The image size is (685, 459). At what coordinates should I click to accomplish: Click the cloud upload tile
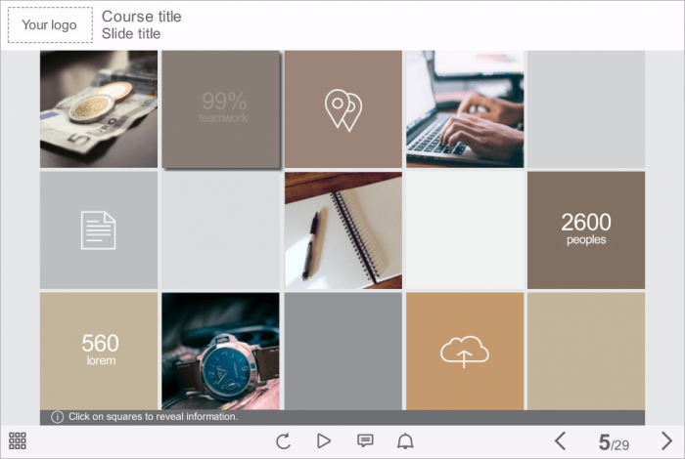pos(465,352)
